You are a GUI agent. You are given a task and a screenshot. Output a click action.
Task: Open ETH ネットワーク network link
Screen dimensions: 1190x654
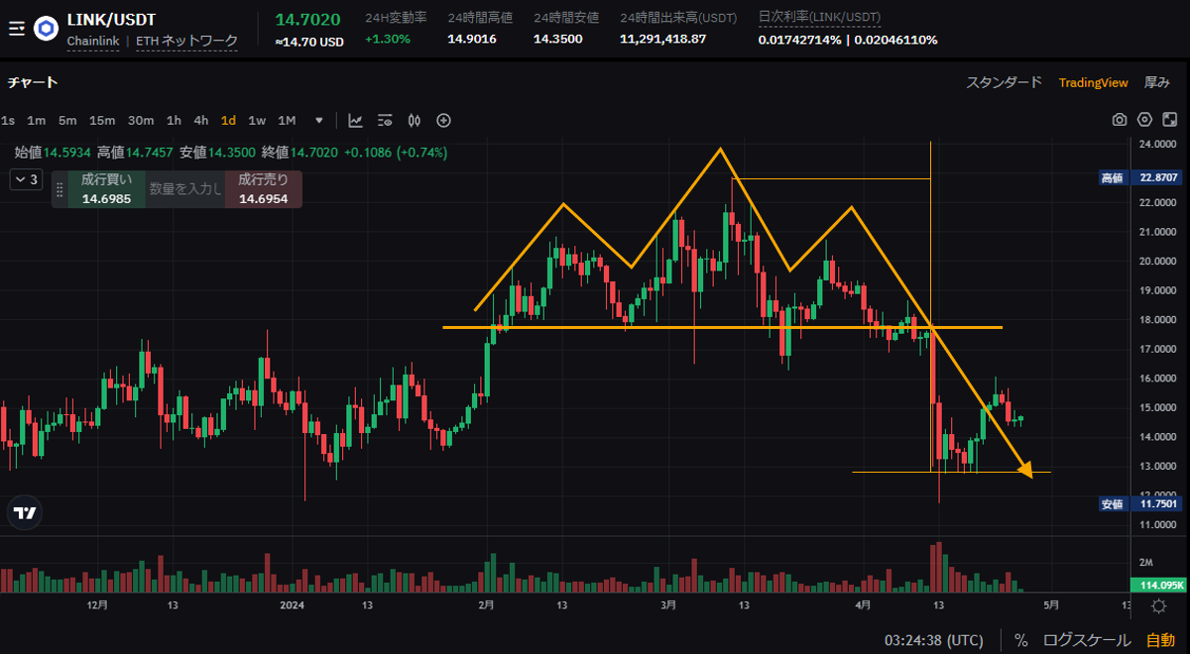pos(186,42)
